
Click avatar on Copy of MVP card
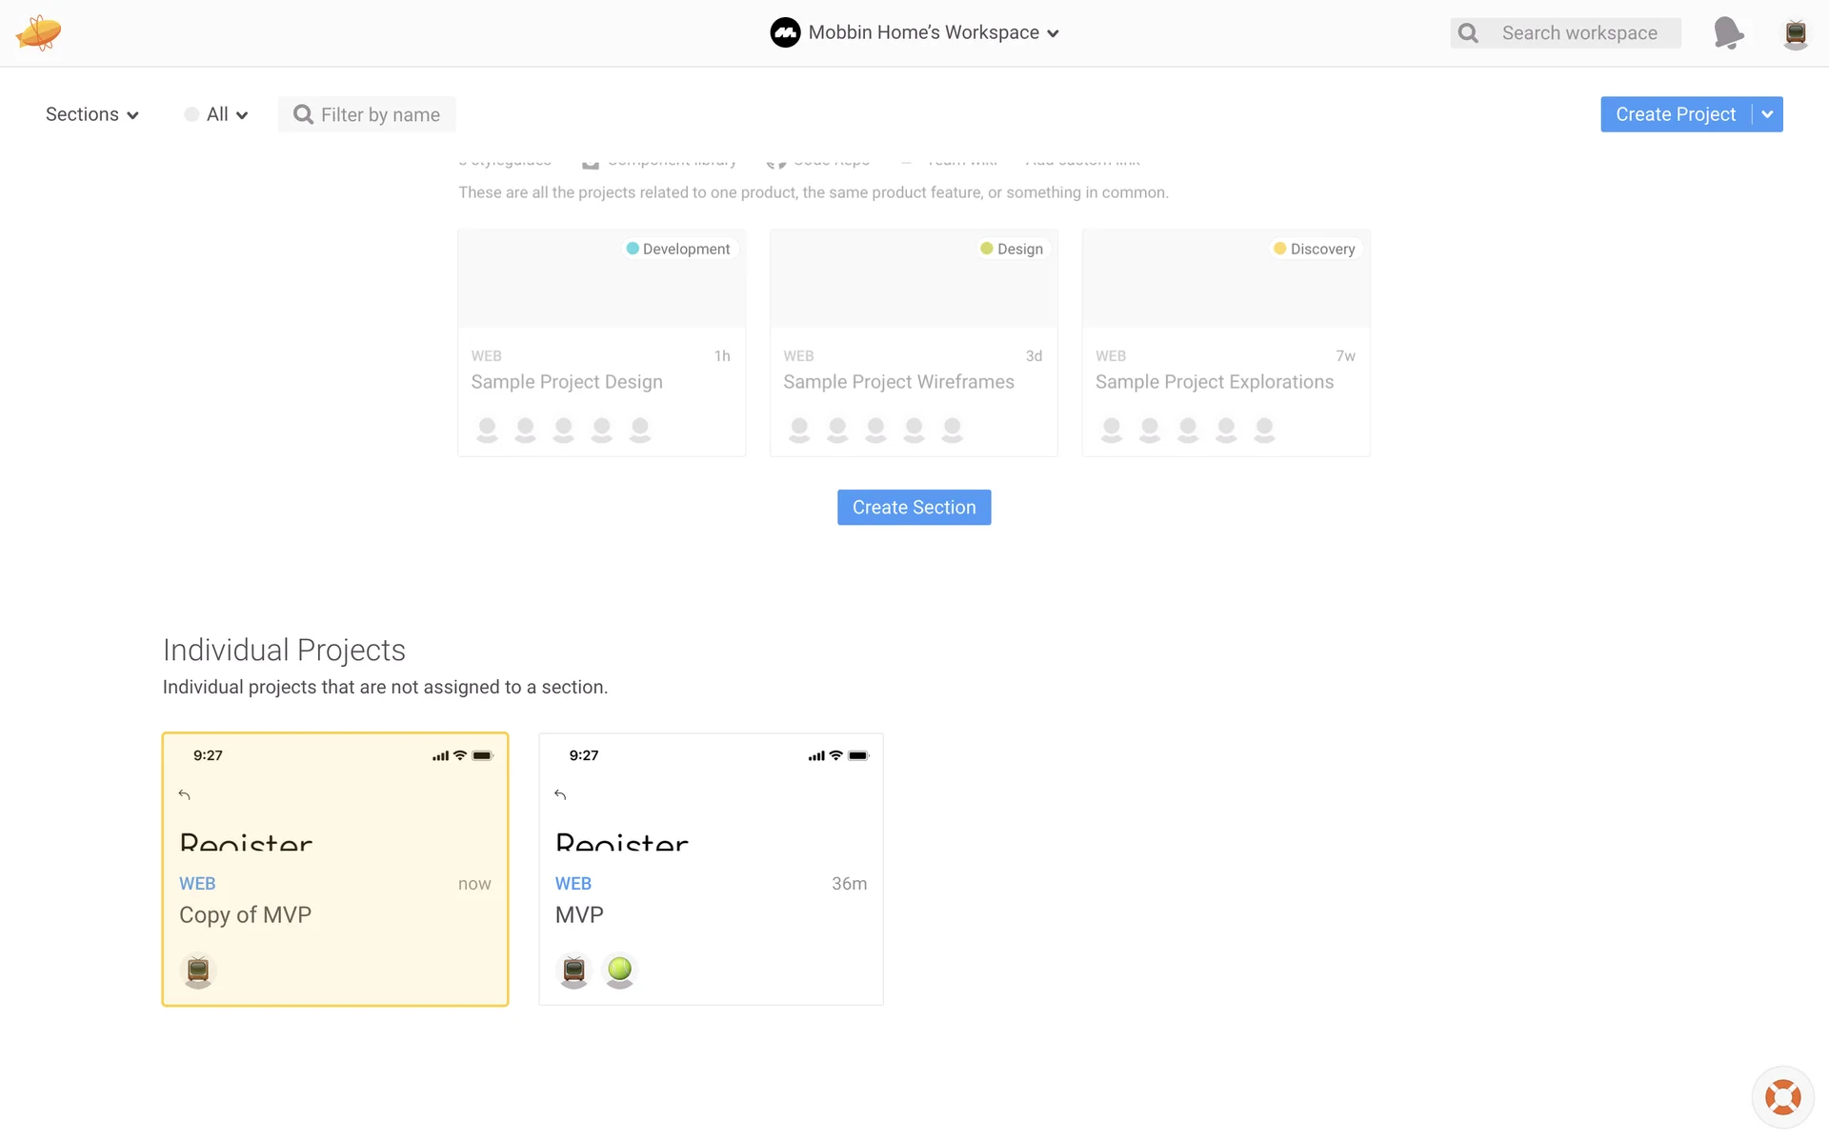[198, 970]
